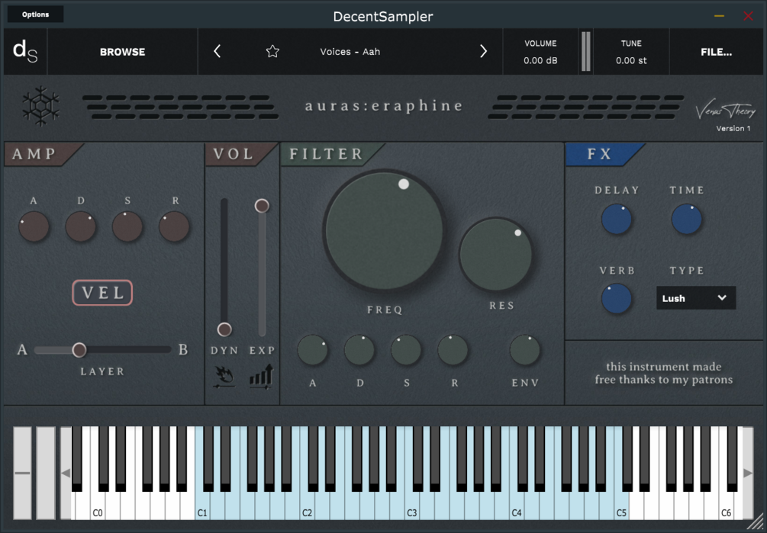The height and width of the screenshot is (533, 767).
Task: Play the C3 key on keyboard
Action: pyautogui.click(x=412, y=506)
